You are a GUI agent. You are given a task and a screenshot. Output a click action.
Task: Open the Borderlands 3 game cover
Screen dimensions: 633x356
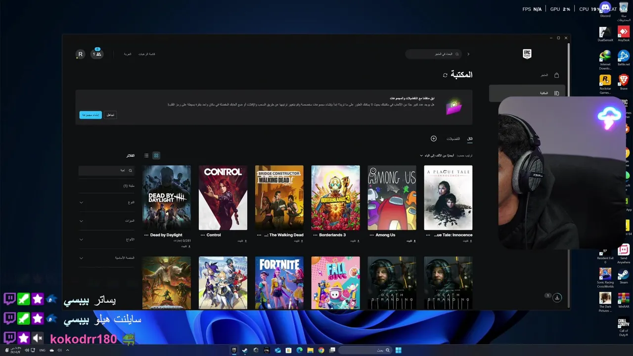[336, 198]
